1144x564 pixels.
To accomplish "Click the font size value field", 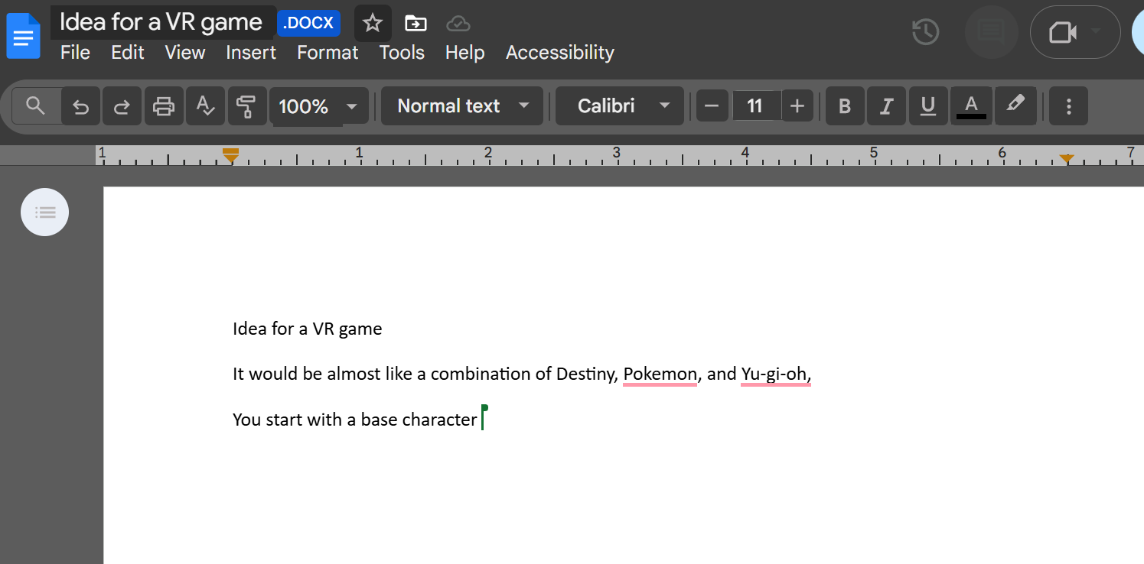I will 755,105.
